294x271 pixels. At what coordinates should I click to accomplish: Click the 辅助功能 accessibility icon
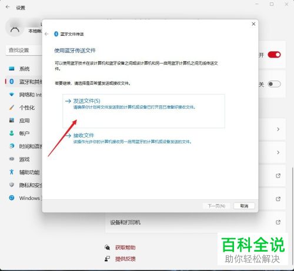[12, 172]
